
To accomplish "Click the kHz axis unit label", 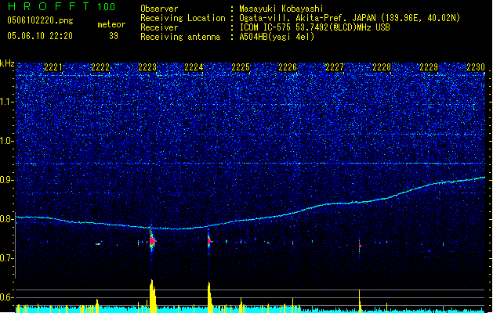I will [x=7, y=63].
